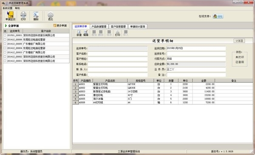Screen dimensions: 255x155
Task: Click the 客户传真 input field
Action: click(x=118, y=75)
